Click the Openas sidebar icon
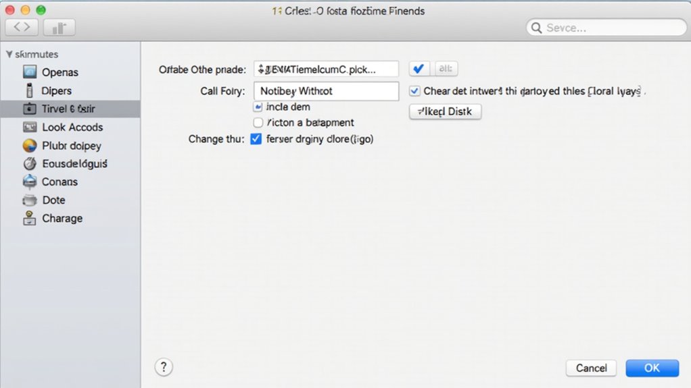This screenshot has height=388, width=691. (30, 72)
